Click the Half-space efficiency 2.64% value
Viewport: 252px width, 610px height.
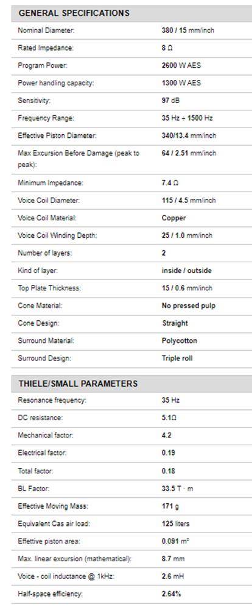pyautogui.click(x=171, y=594)
